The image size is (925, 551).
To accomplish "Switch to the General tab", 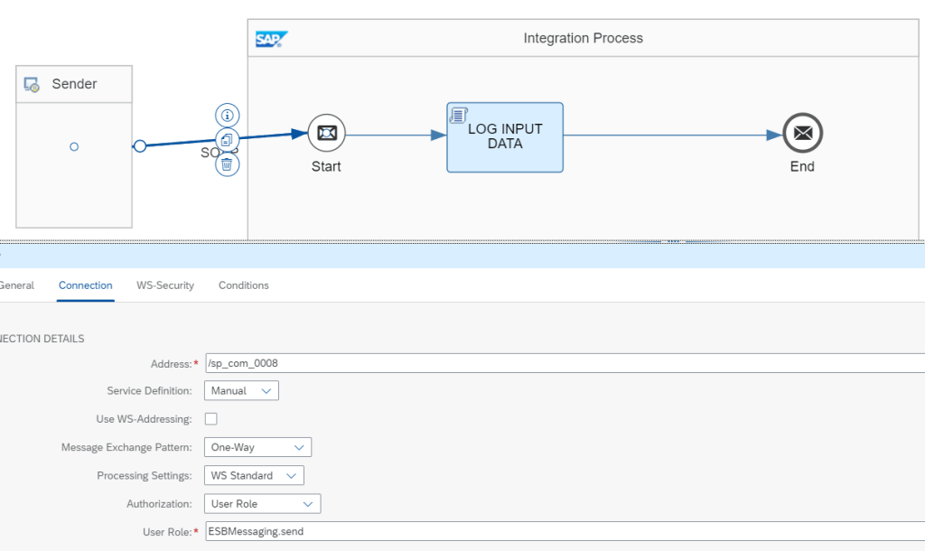I will click(16, 285).
